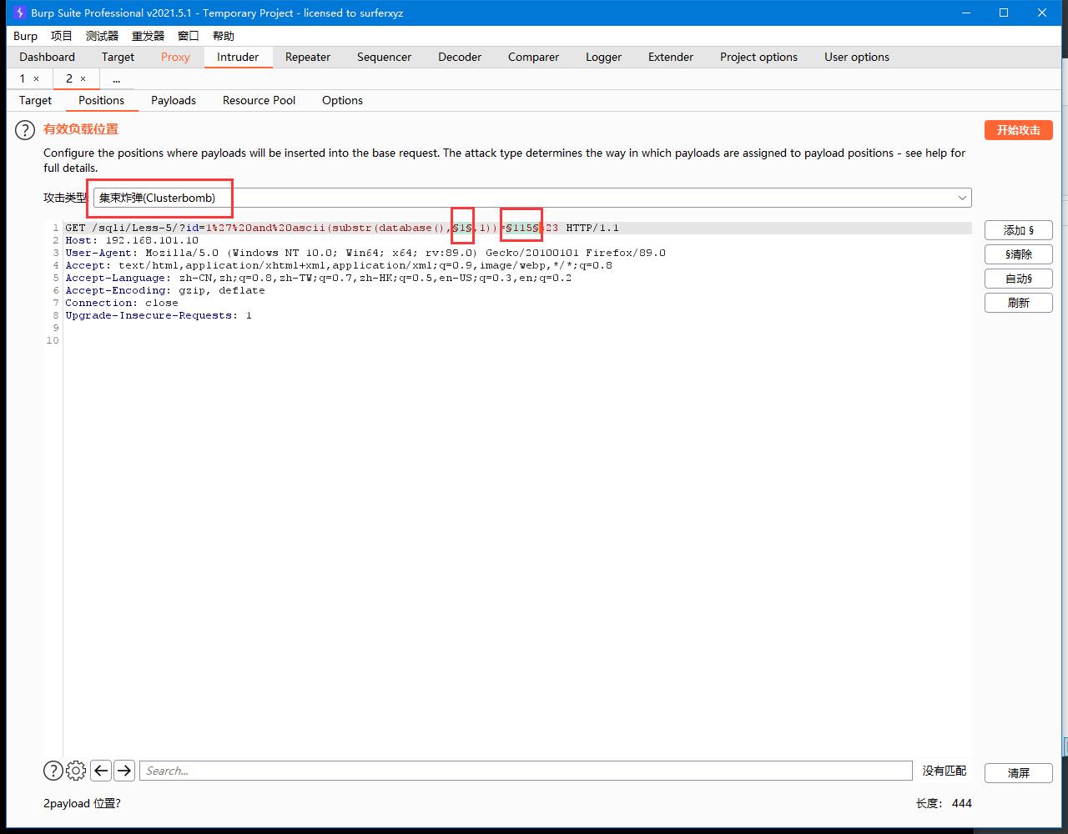Click the Connection: close line

coord(122,303)
